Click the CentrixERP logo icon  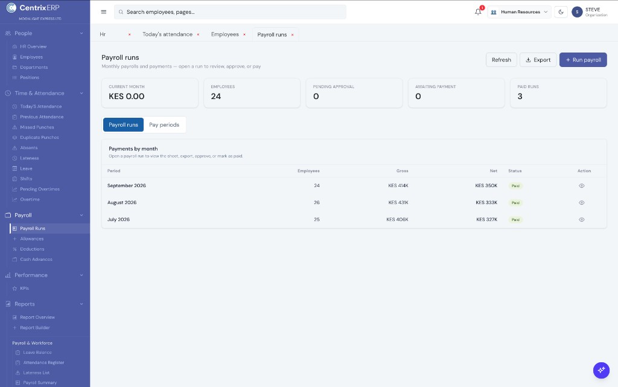(11, 7)
